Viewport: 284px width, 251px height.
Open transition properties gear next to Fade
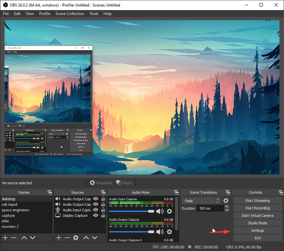tap(226, 201)
